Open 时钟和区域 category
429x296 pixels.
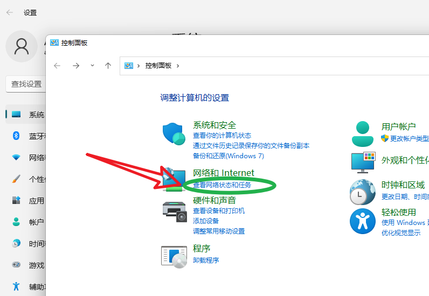(x=403, y=185)
